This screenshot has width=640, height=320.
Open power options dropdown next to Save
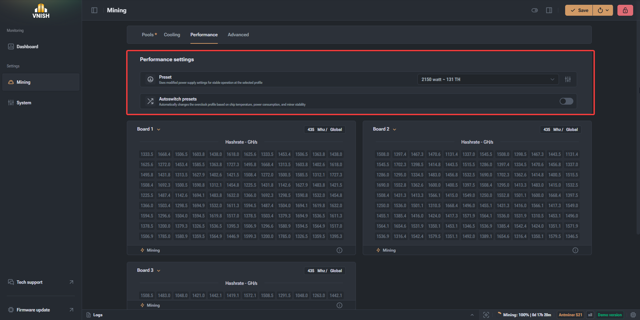(x=603, y=10)
